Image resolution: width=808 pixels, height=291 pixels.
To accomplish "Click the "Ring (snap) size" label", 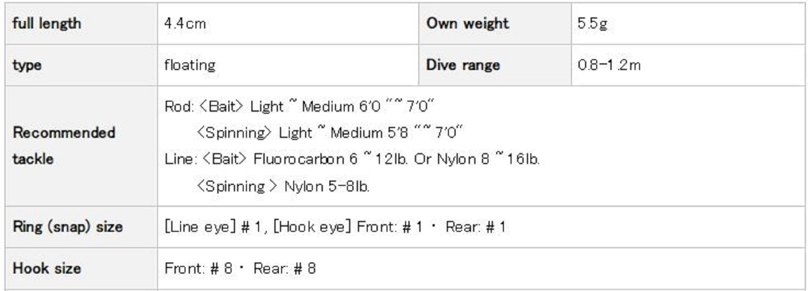I will click(x=67, y=227).
